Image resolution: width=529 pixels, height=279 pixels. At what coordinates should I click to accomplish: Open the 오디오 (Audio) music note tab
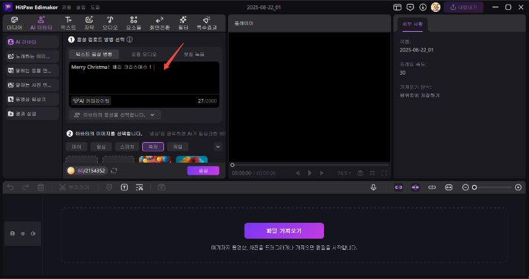110,23
